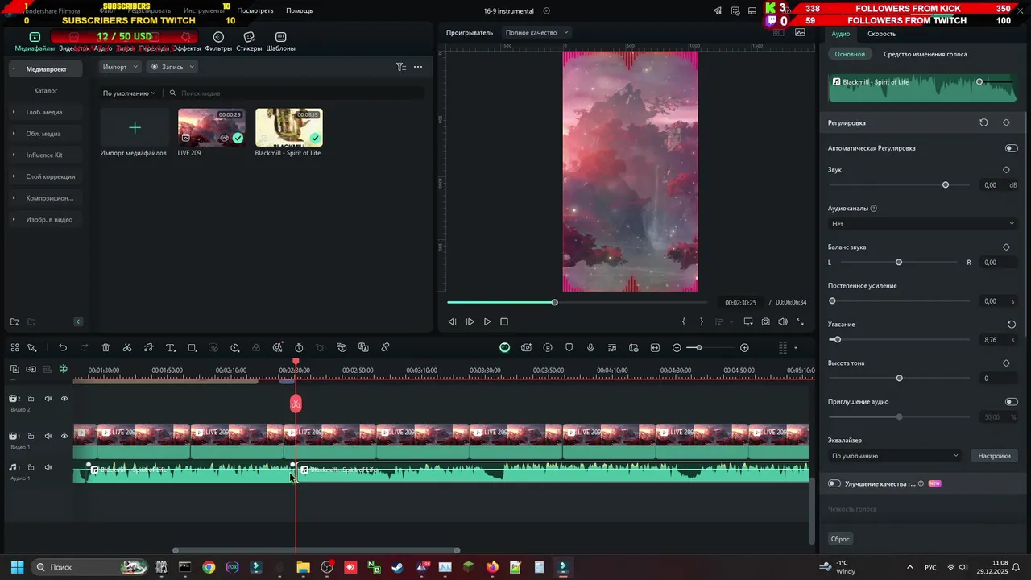Adjust the Звук volume slider handle
This screenshot has height=580, width=1031.
pyautogui.click(x=946, y=185)
